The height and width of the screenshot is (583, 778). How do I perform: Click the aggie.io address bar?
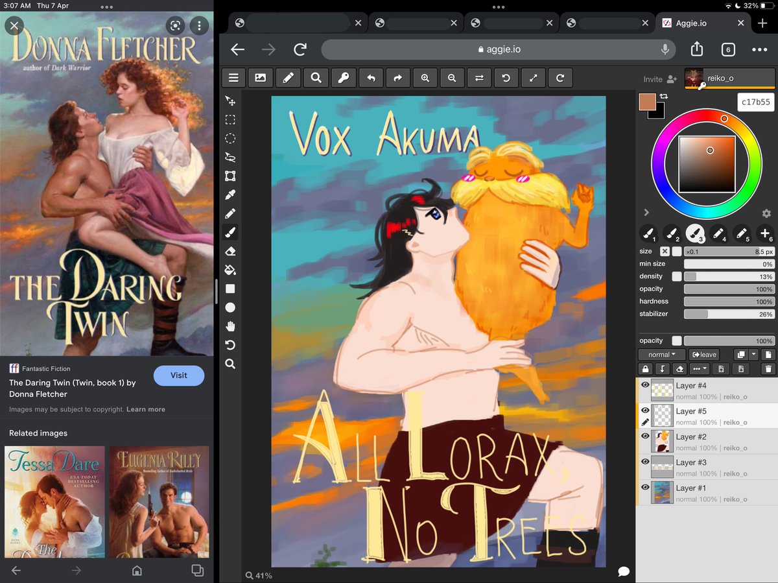tap(498, 50)
